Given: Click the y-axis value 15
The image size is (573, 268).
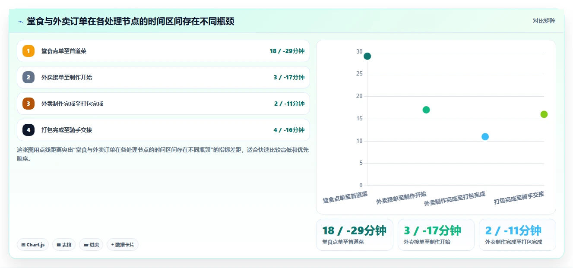Looking at the screenshot, I should click(x=359, y=119).
